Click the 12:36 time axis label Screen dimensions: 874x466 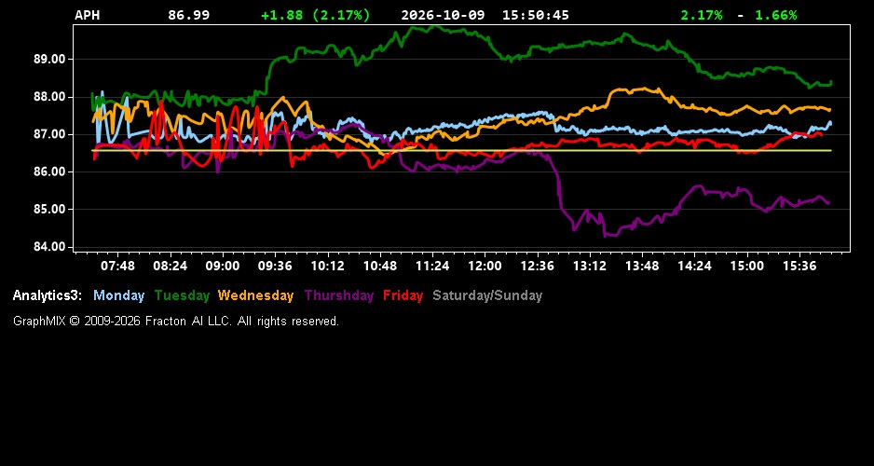click(538, 266)
